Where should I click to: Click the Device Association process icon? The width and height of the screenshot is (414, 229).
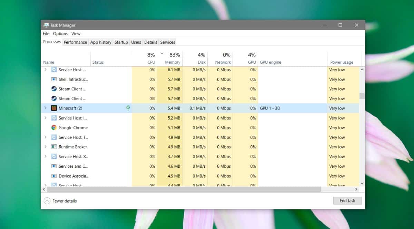pos(54,176)
